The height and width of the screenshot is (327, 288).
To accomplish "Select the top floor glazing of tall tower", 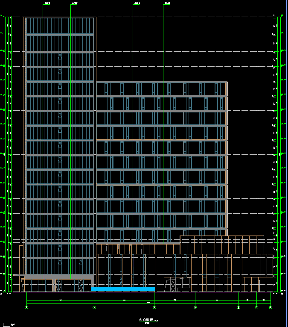I will tap(60, 26).
